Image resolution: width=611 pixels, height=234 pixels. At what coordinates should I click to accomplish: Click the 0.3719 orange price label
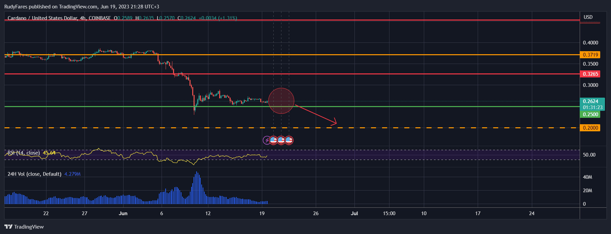coord(590,55)
